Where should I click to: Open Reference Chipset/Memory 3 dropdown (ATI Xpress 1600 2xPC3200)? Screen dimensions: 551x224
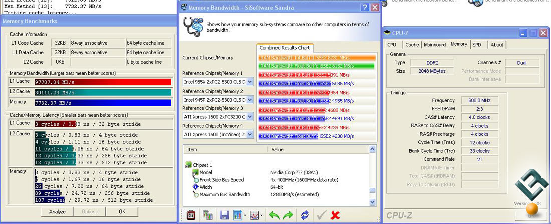(250, 116)
